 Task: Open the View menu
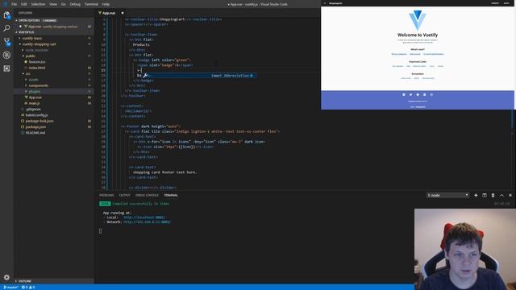click(53, 4)
